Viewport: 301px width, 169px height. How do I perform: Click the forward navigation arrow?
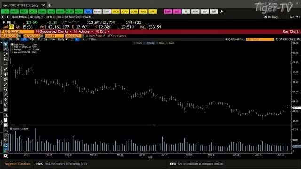[7, 17]
